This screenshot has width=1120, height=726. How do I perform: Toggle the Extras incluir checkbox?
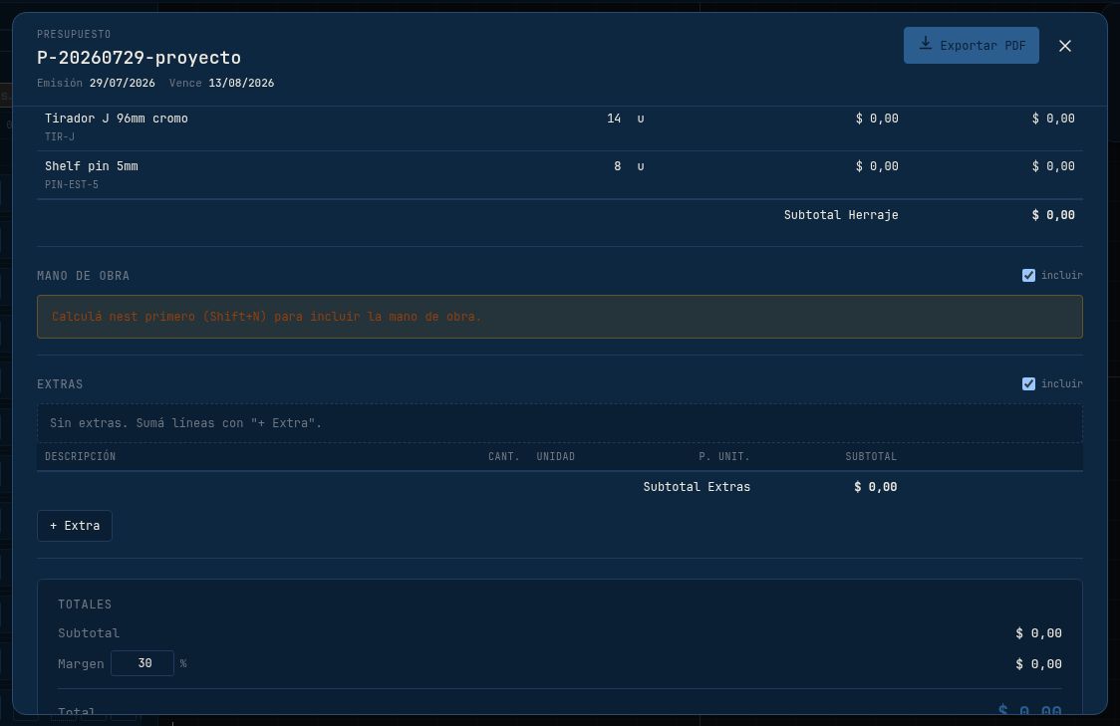(x=1028, y=384)
